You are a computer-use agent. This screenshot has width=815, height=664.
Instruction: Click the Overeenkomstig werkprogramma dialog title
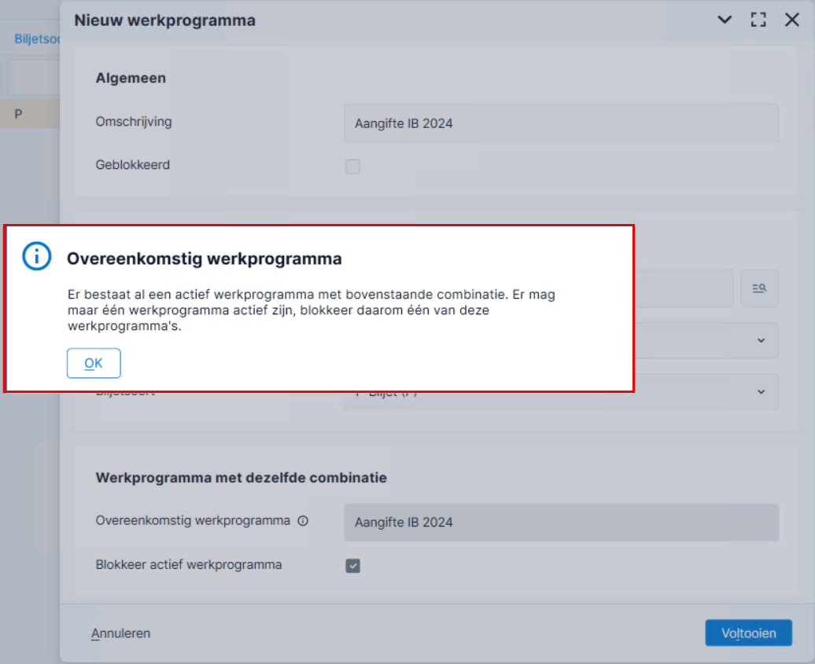205,259
